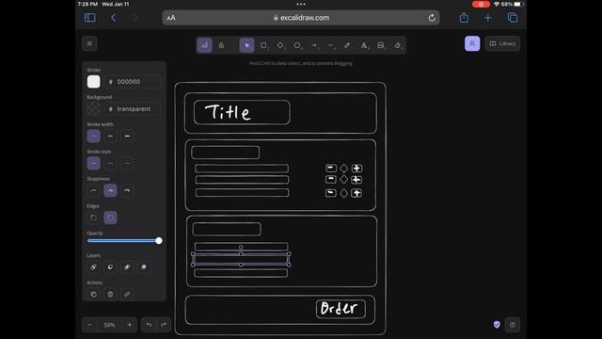
Task: Delete the selected shape with trash icon
Action: tap(110, 295)
